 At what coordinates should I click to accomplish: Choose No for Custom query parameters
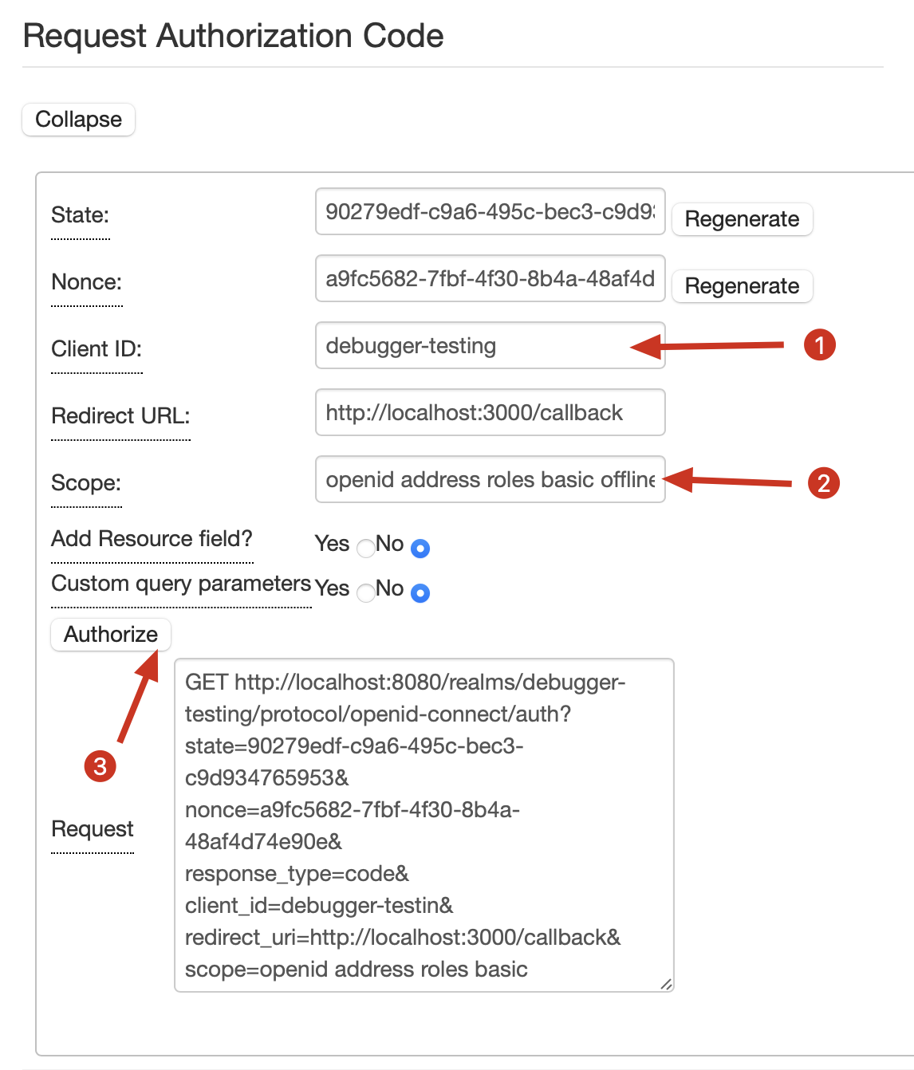[420, 593]
